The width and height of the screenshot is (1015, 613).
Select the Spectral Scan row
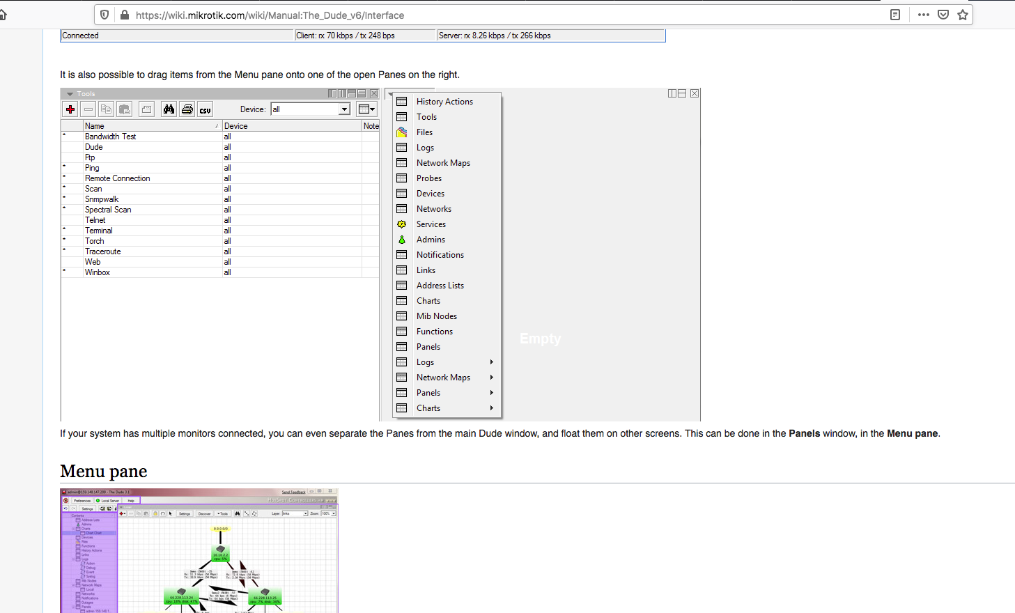click(x=220, y=210)
